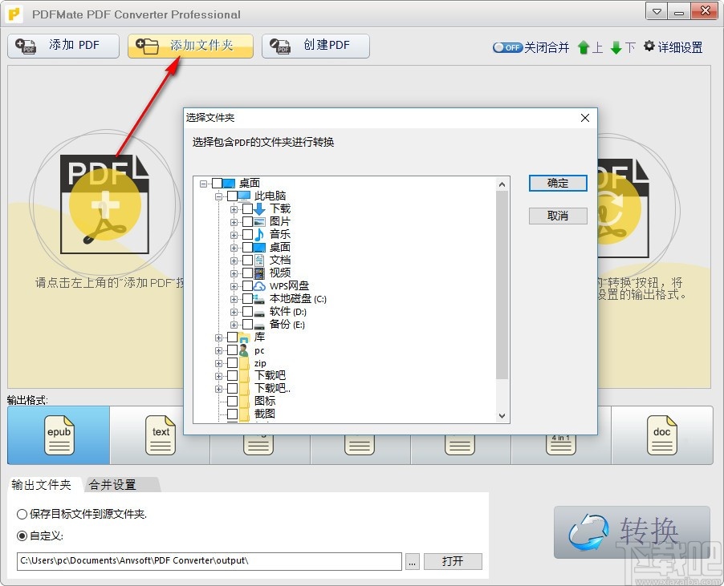The height and width of the screenshot is (586, 724).
Task: Select the 自定义 custom radio option
Action: click(22, 535)
